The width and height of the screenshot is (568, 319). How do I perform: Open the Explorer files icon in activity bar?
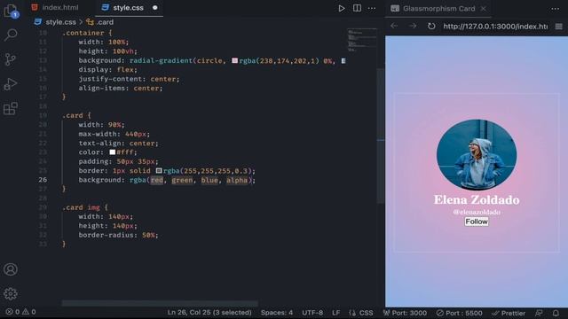[11, 11]
